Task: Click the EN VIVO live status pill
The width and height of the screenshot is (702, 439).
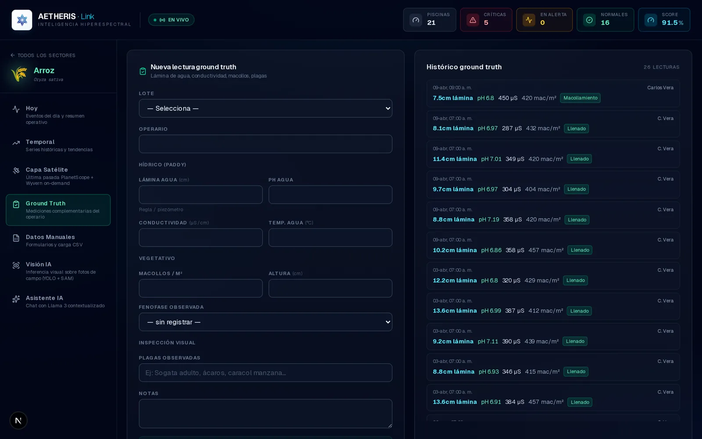Action: (171, 20)
